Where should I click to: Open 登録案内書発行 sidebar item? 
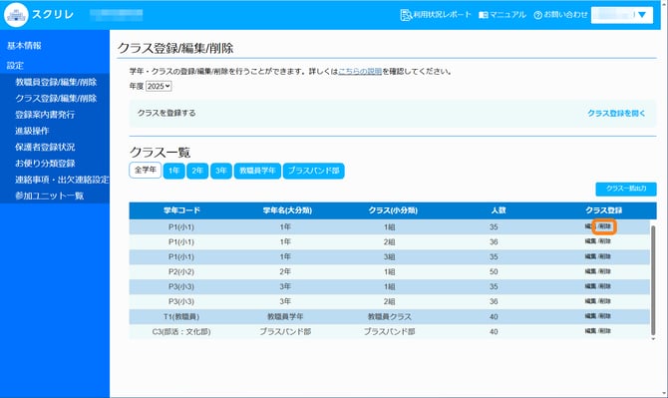pos(45,114)
